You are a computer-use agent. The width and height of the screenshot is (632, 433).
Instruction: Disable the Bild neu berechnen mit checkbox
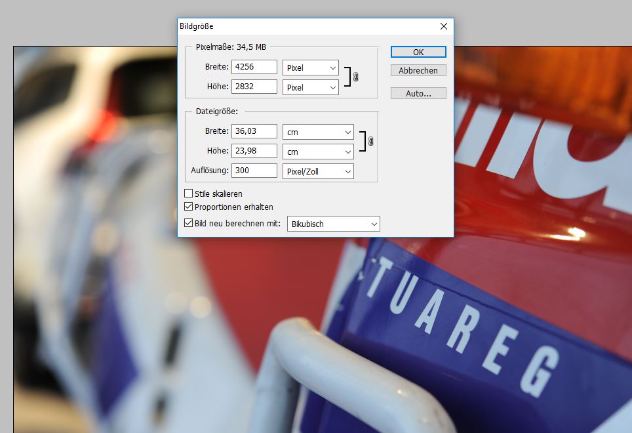pyautogui.click(x=189, y=224)
